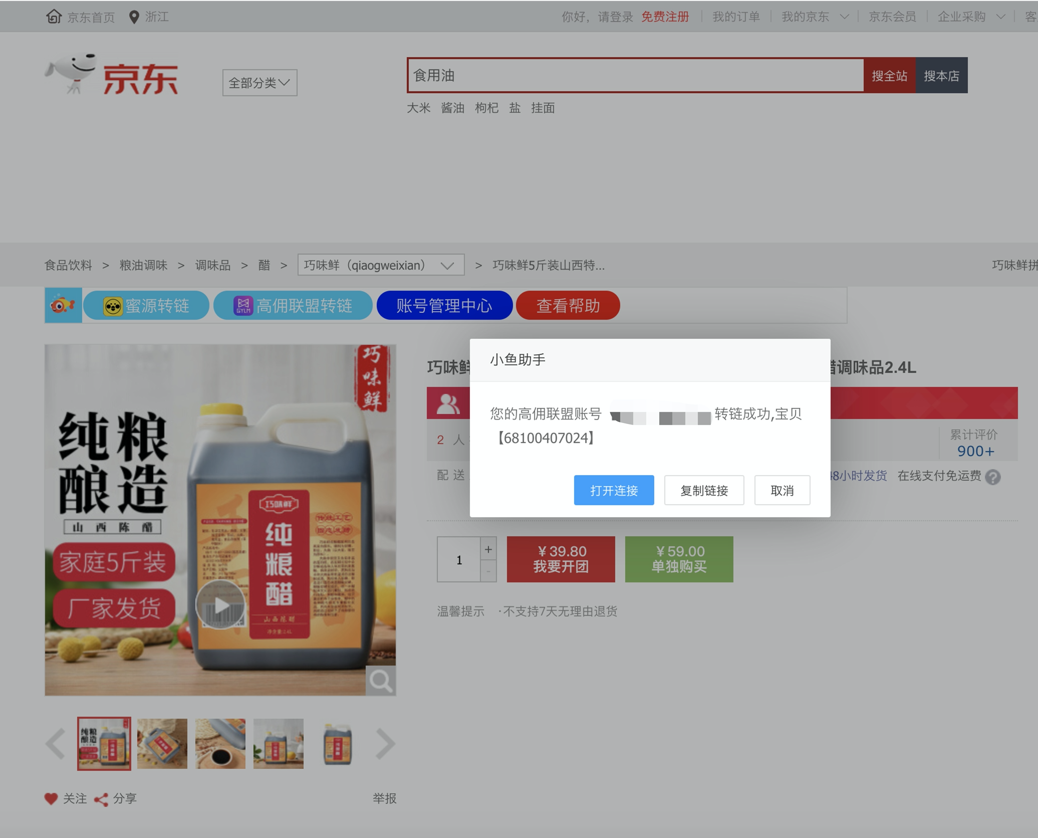Click the question mark help icon near 在线支付免运费
Image resolution: width=1038 pixels, height=838 pixels.
992,477
